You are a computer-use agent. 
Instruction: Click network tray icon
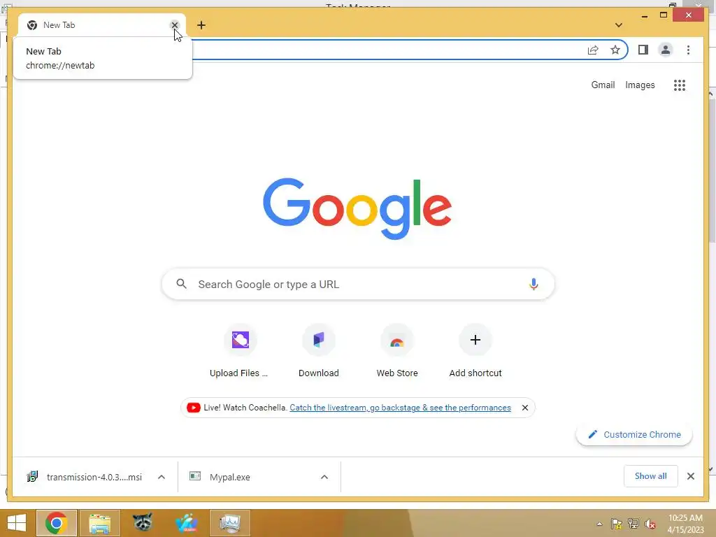pos(633,524)
